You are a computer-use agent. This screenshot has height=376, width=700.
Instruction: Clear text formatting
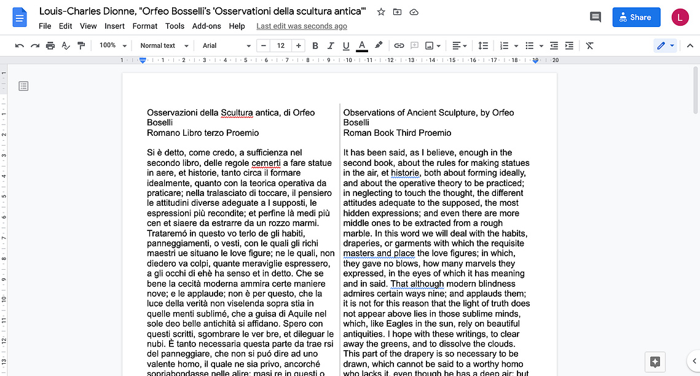589,45
